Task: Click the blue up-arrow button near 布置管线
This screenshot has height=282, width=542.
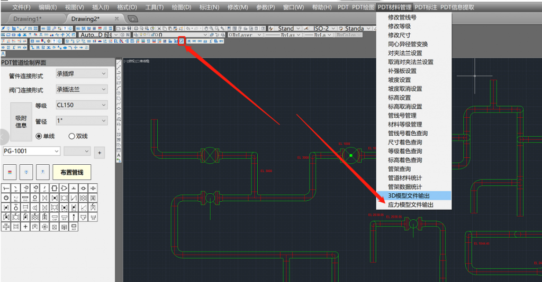Action: pos(43,172)
